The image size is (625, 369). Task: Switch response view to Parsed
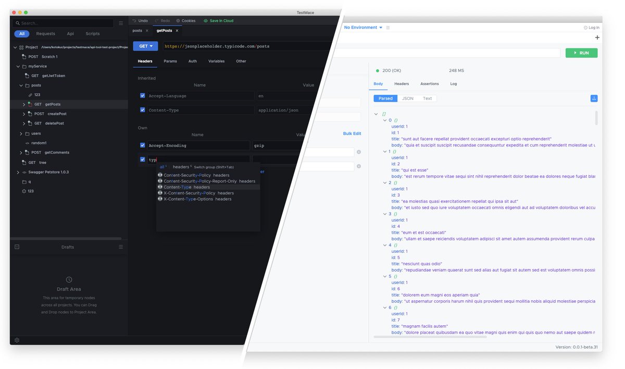tap(385, 99)
